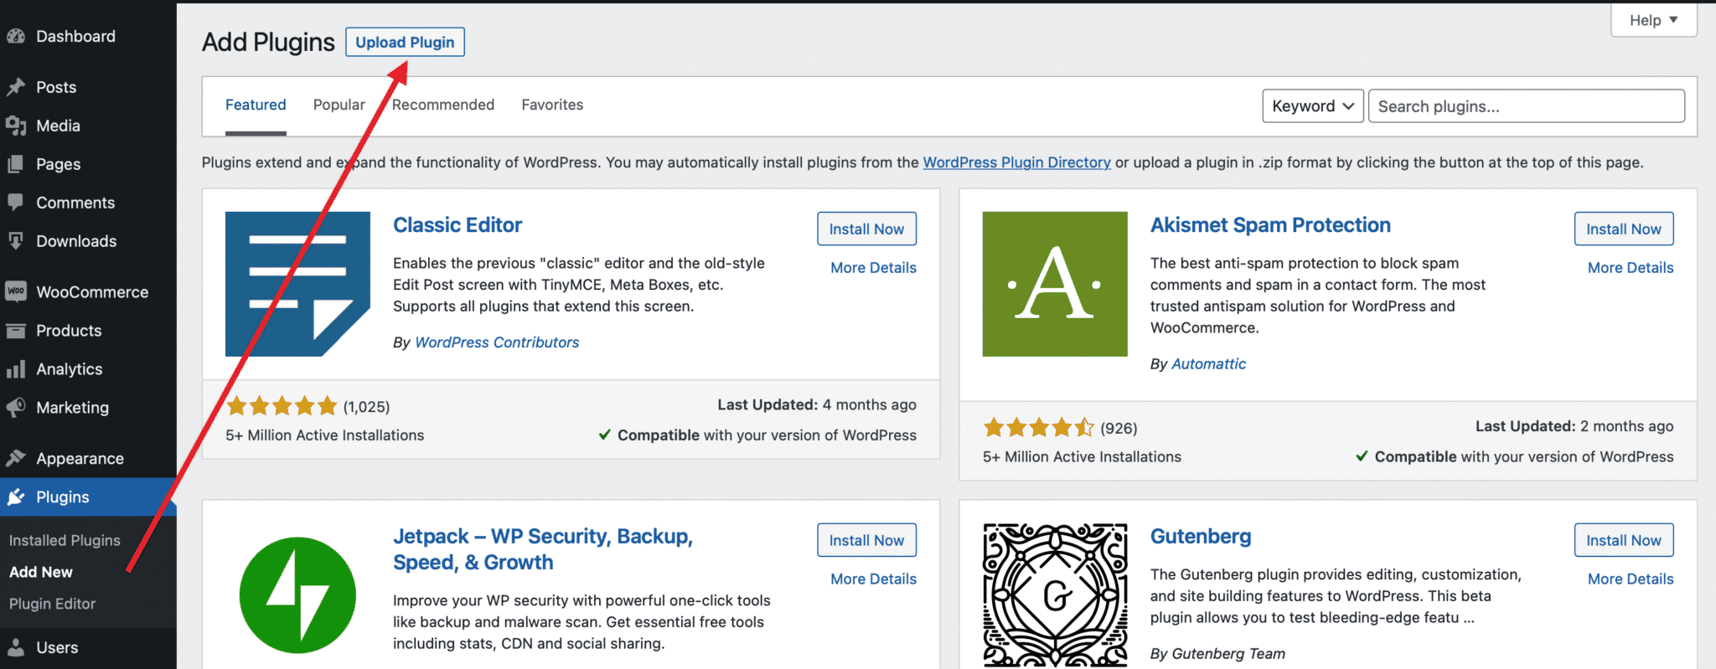This screenshot has width=1716, height=669.
Task: Open the Comments menu label
Action: pyautogui.click(x=75, y=203)
